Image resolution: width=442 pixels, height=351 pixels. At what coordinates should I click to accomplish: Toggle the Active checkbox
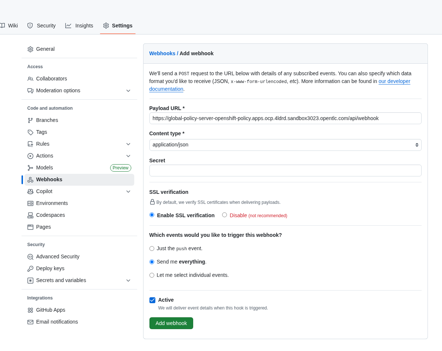pyautogui.click(x=152, y=300)
